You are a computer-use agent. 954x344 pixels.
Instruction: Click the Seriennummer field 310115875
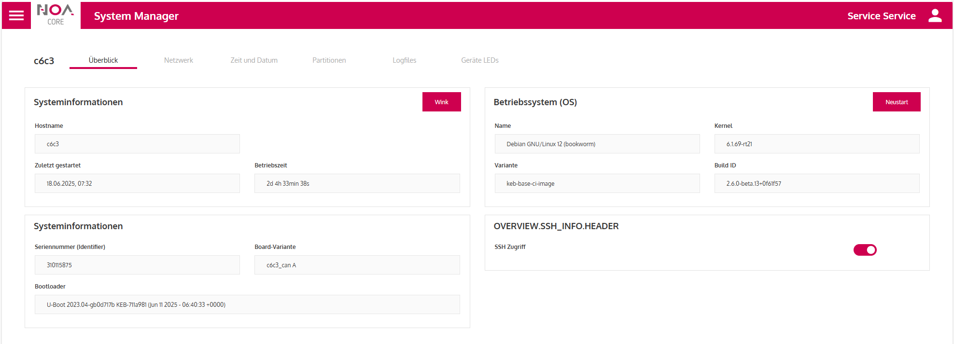click(x=137, y=265)
